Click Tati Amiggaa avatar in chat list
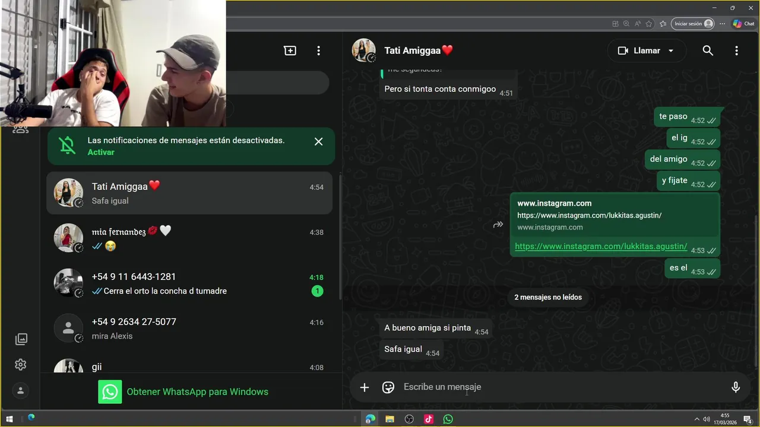 [68, 193]
